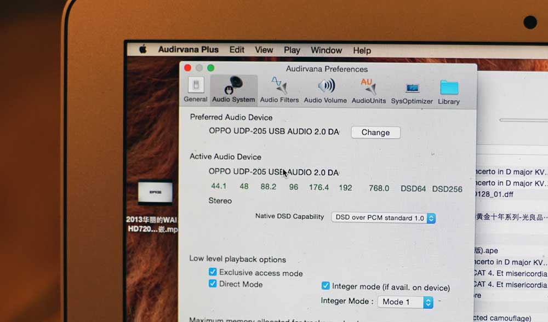
Task: Click the Stereo channel label
Action: pos(220,201)
